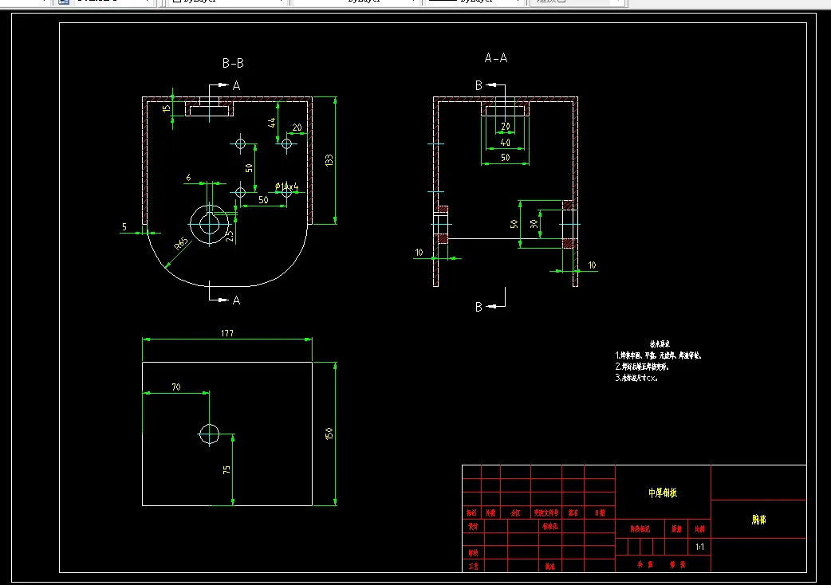Viewport: 831px width, 585px height.
Task: Click the 日期 cell in title block
Action: [x=600, y=513]
